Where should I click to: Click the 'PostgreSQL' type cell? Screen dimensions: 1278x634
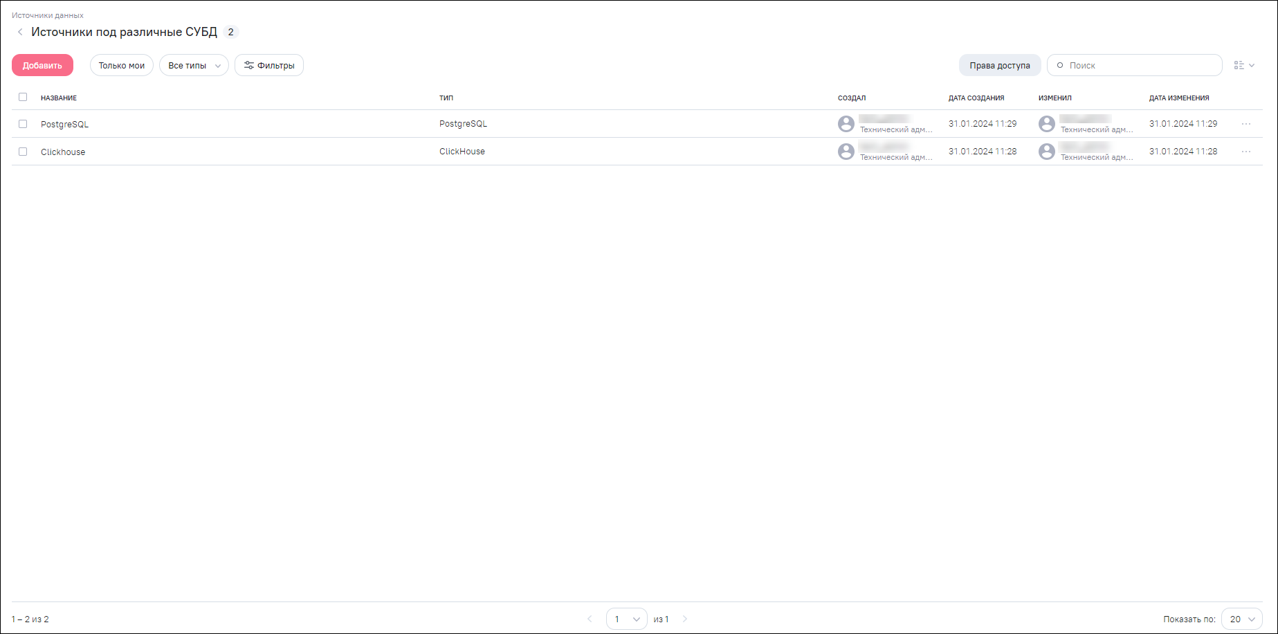(463, 124)
